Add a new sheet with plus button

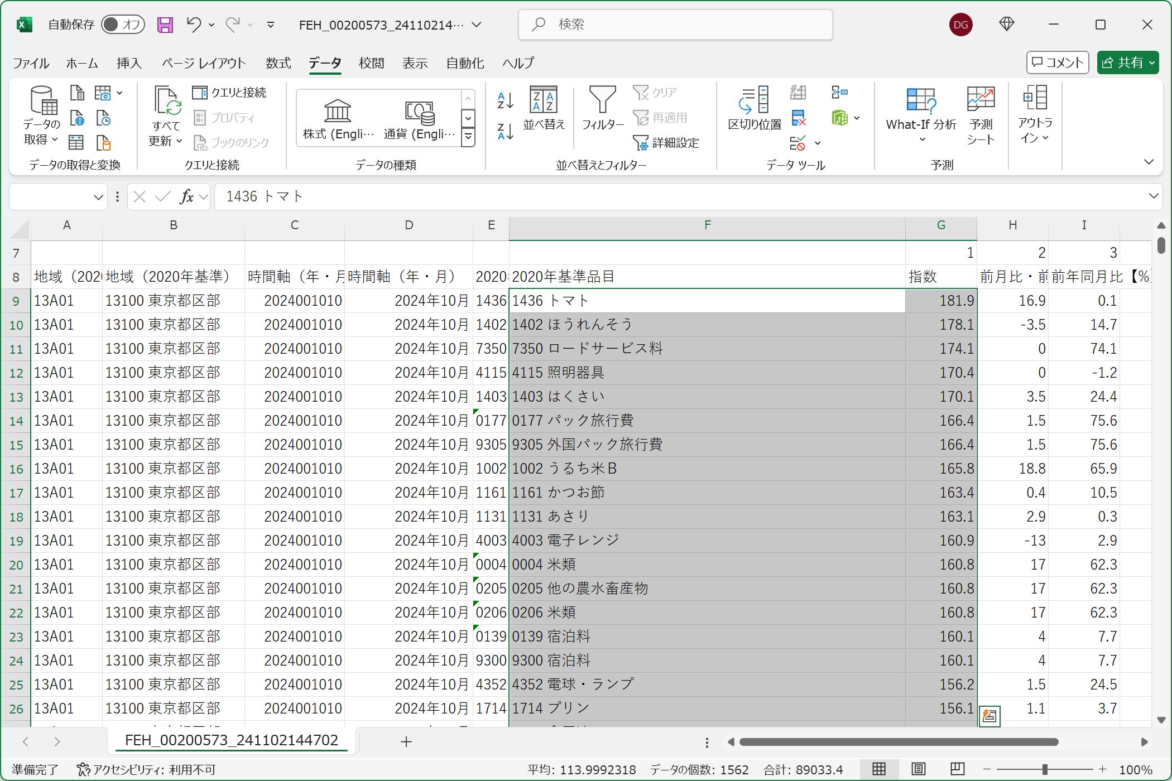pos(406,742)
